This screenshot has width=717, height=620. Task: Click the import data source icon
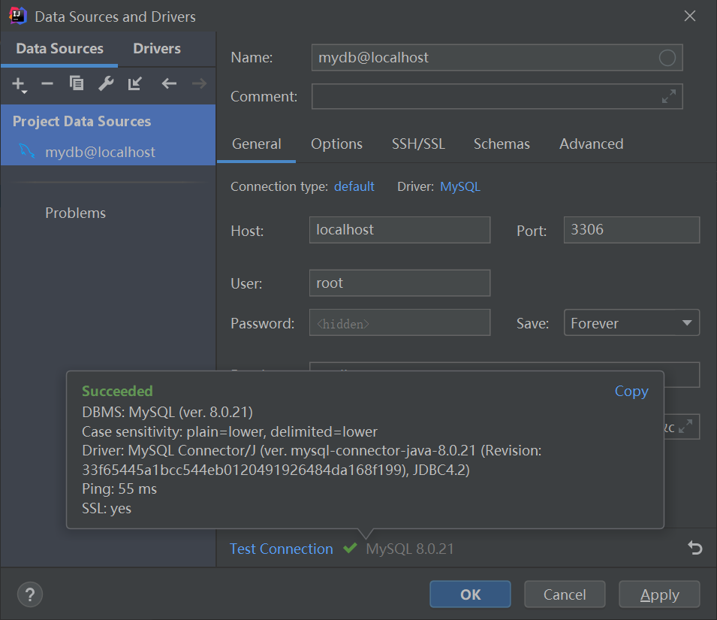point(134,84)
